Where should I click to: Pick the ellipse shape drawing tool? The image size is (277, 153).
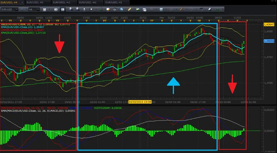[191, 9]
